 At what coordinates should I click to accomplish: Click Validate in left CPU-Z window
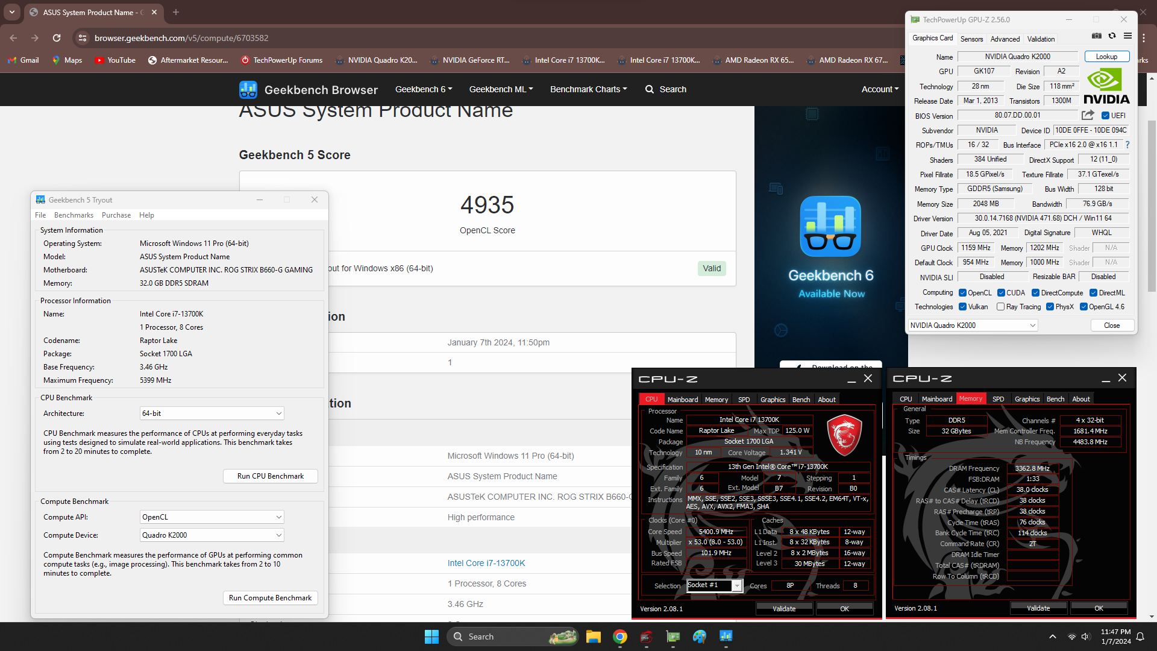[784, 609]
